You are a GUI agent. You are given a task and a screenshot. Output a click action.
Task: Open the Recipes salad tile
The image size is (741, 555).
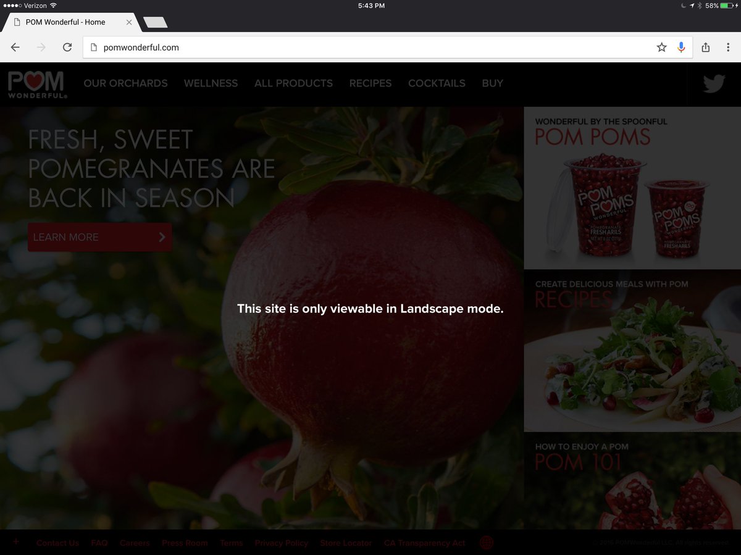pyautogui.click(x=632, y=351)
